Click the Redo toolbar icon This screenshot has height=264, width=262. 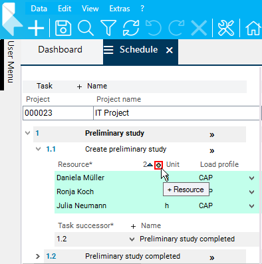tap(176, 28)
